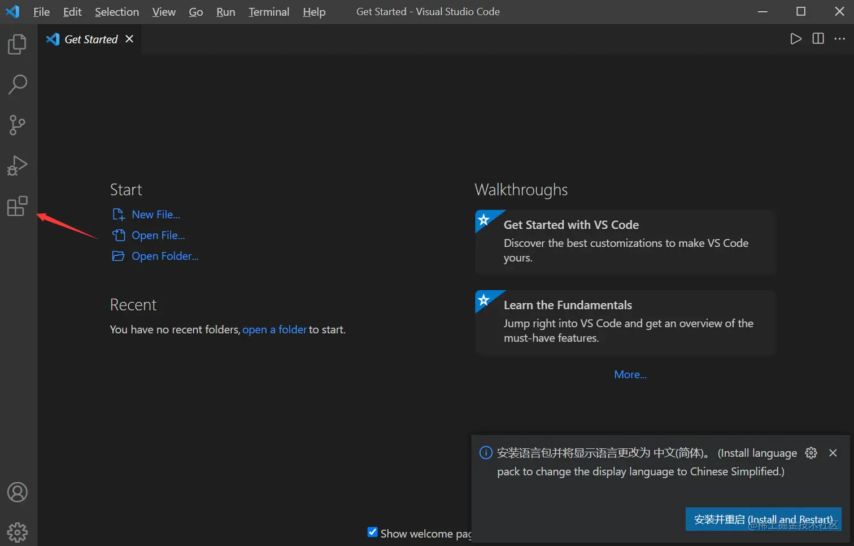Open the Extensions view icon
This screenshot has width=854, height=546.
(x=18, y=206)
